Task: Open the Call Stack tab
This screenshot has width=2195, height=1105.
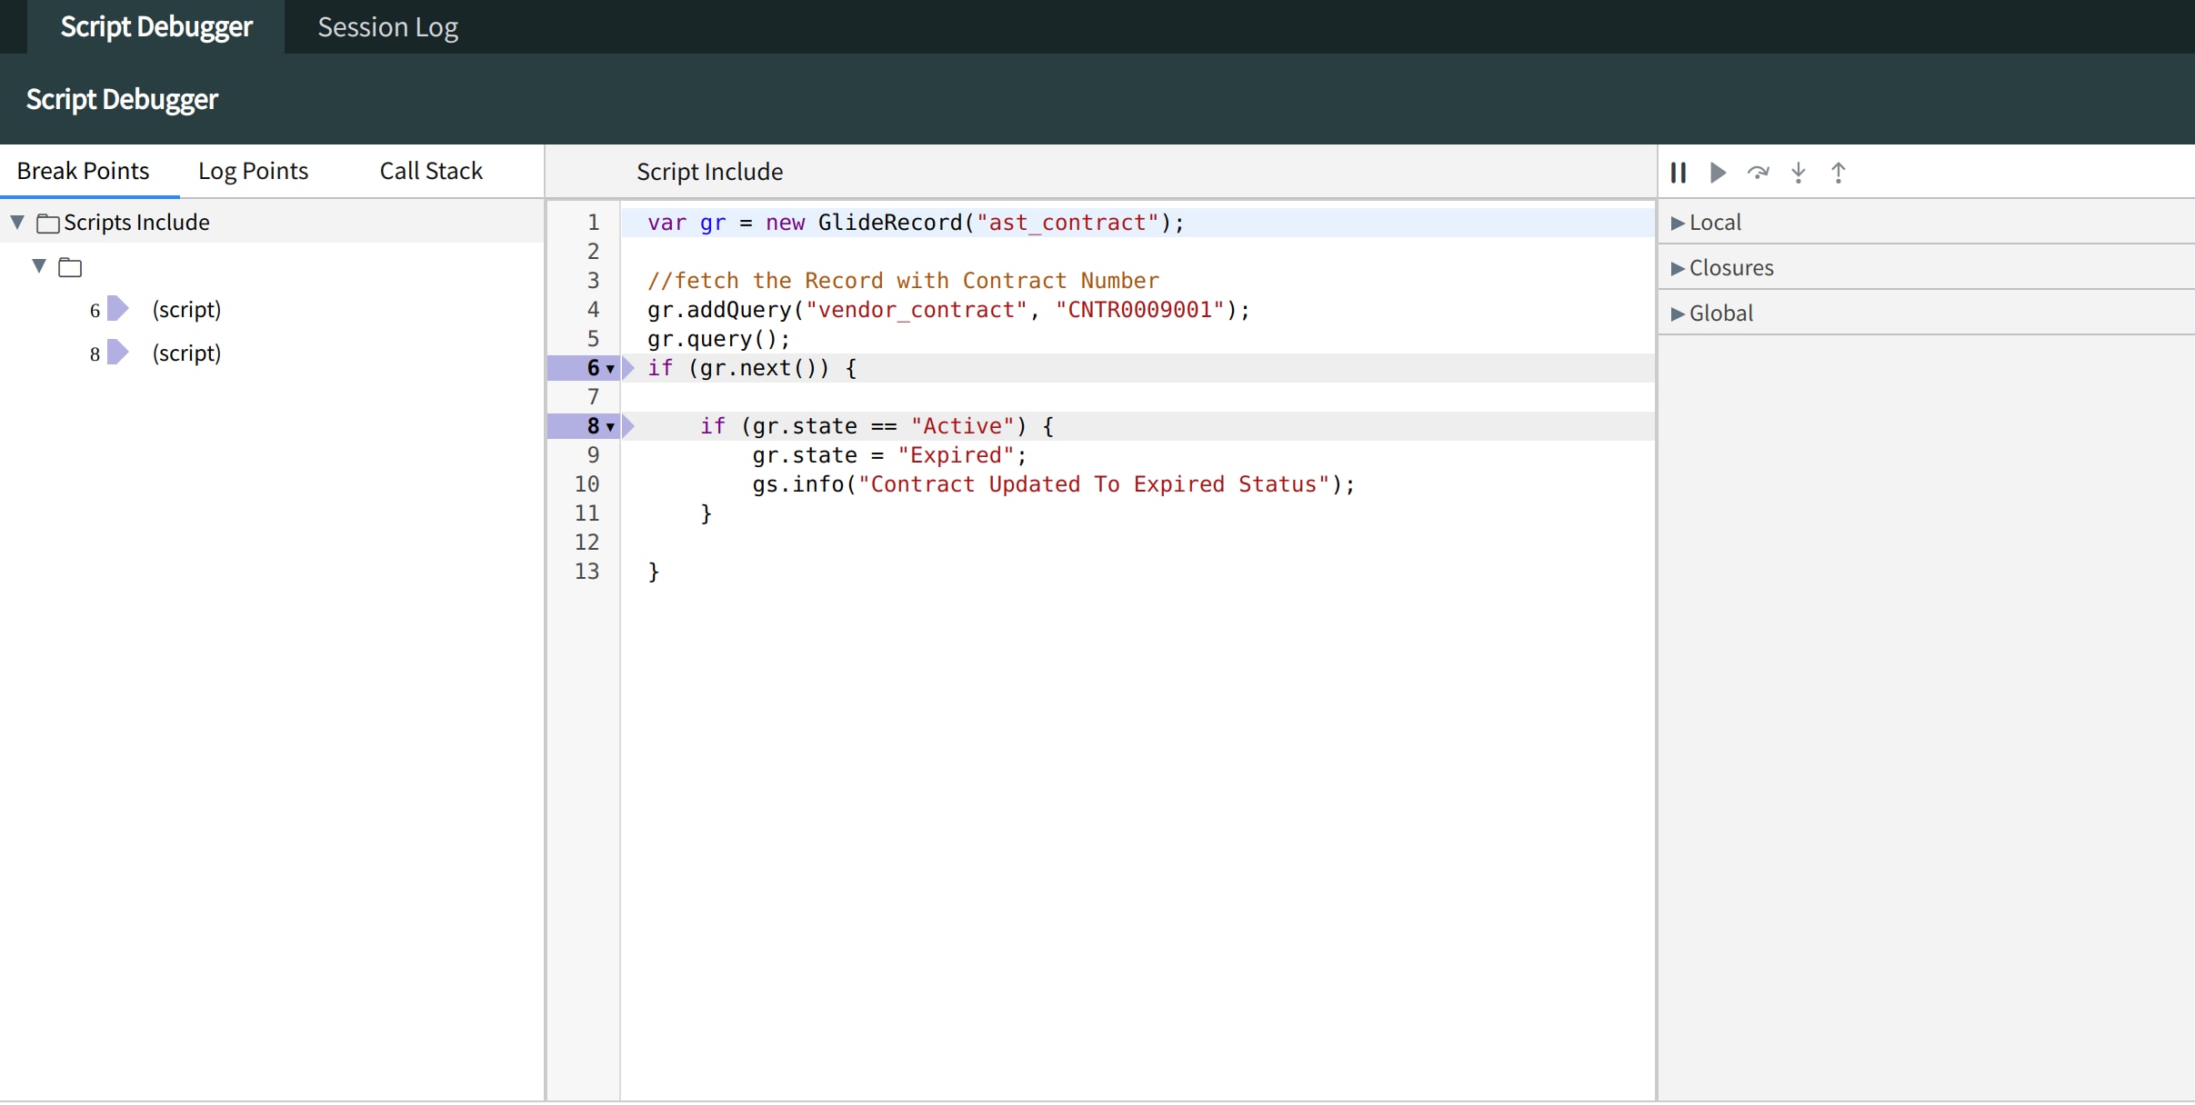Action: [x=430, y=170]
